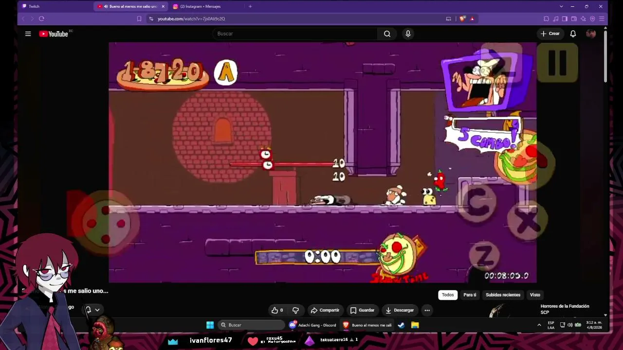Launch Steam from the taskbar
This screenshot has width=623, height=350.
pyautogui.click(x=401, y=325)
